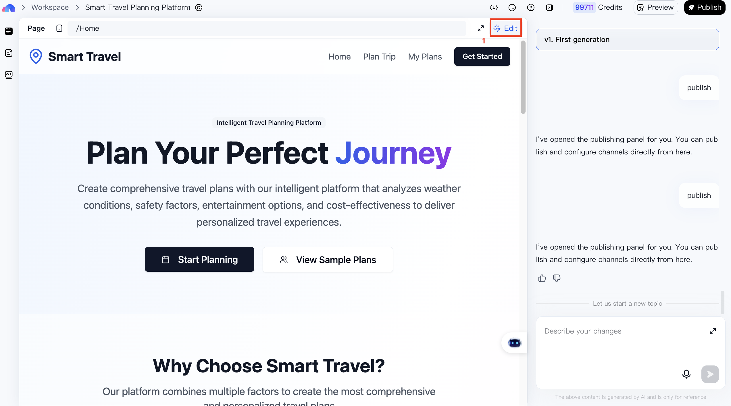This screenshot has width=731, height=406.
Task: Collapse the right chat panel icon
Action: click(550, 7)
